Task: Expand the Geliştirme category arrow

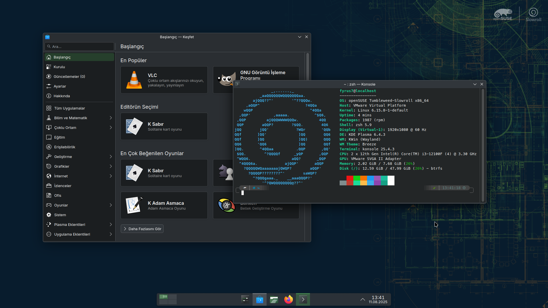Action: pos(111,157)
